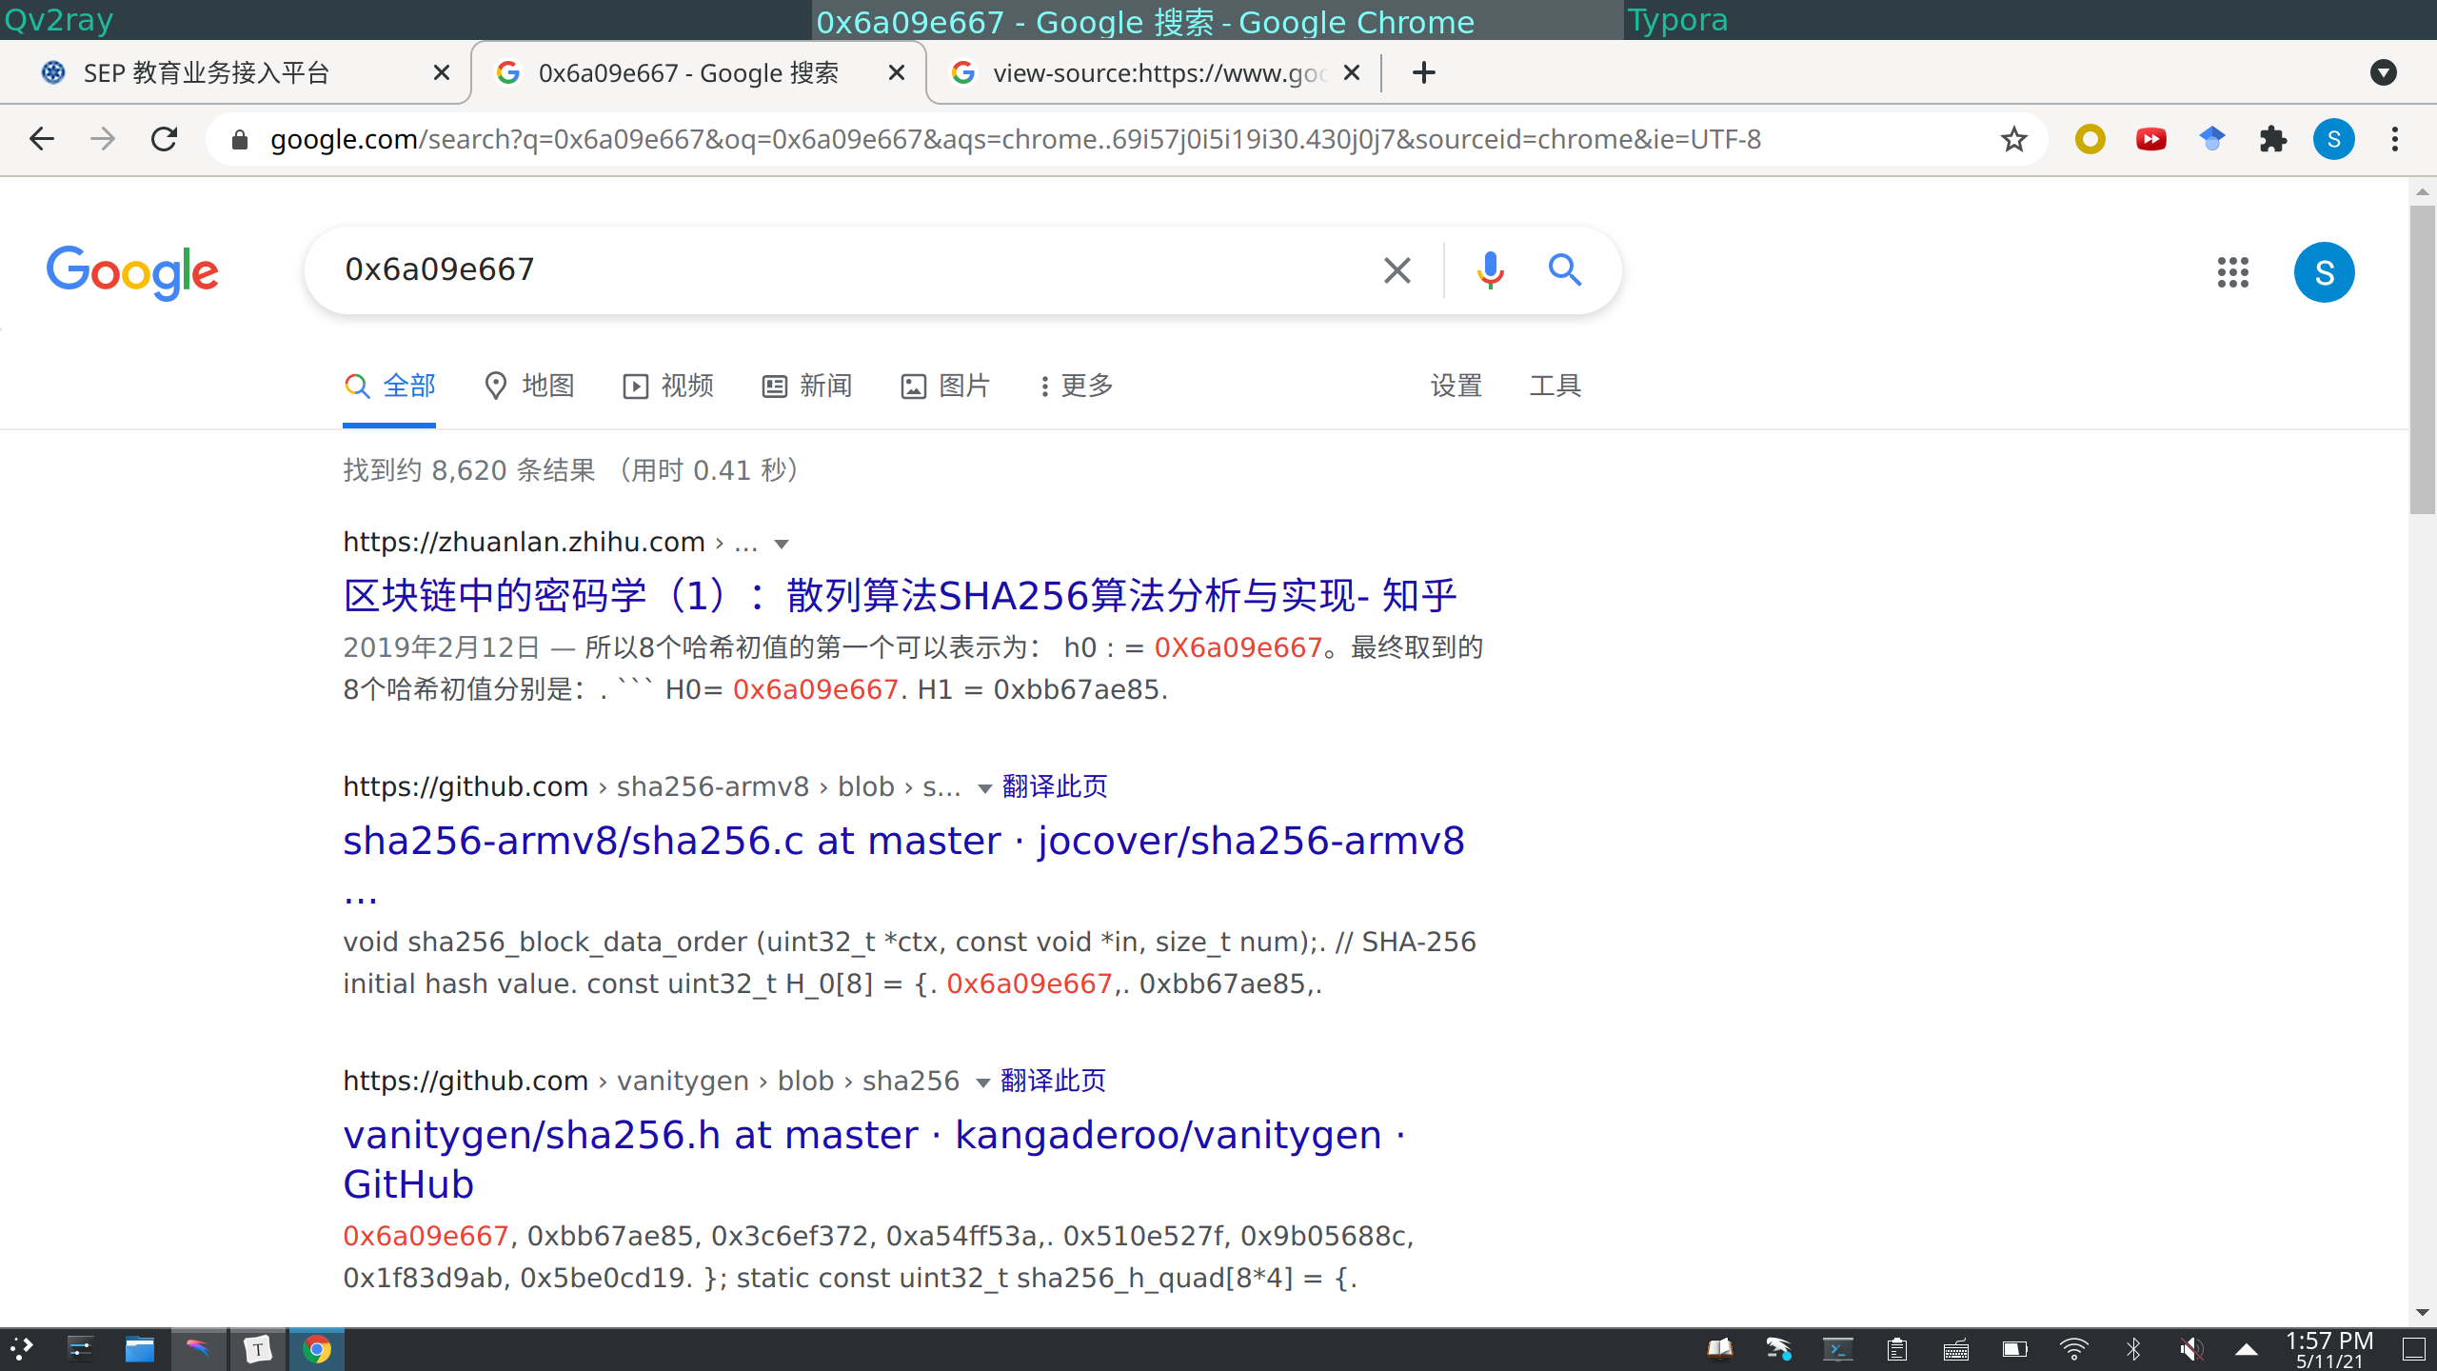Viewport: 2437px width, 1371px height.
Task: Click the voice search microphone icon
Action: pyautogui.click(x=1489, y=269)
